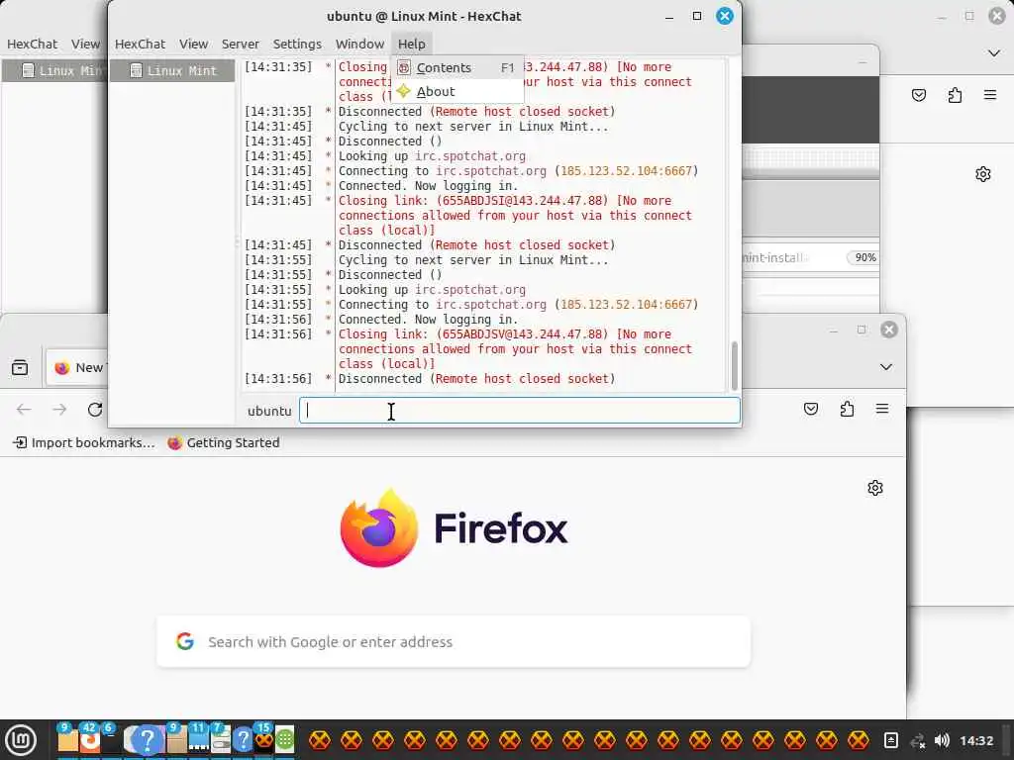Select the New Tab tab in Firefox
Viewport: 1014px width, 760px height.
point(77,368)
